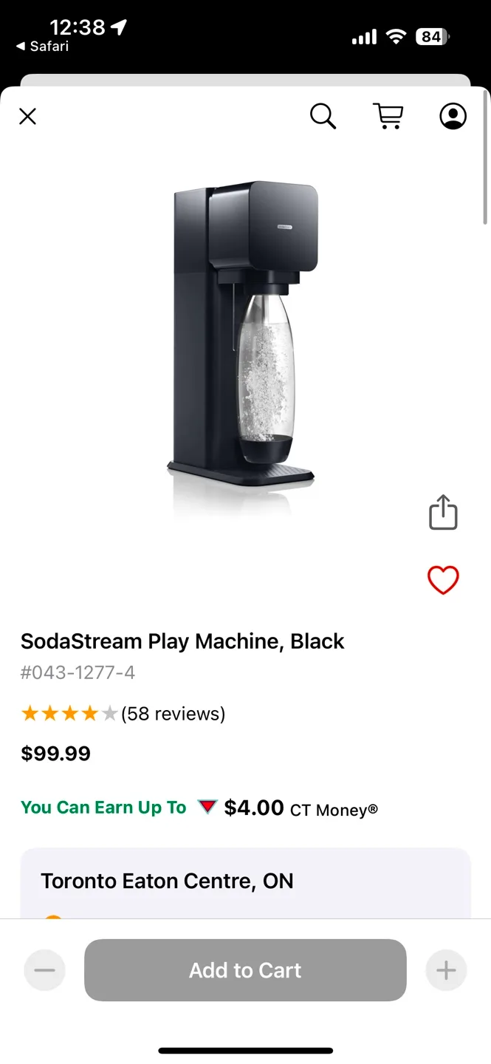
Task: Increase quantity with the plus button
Action: pos(446,970)
